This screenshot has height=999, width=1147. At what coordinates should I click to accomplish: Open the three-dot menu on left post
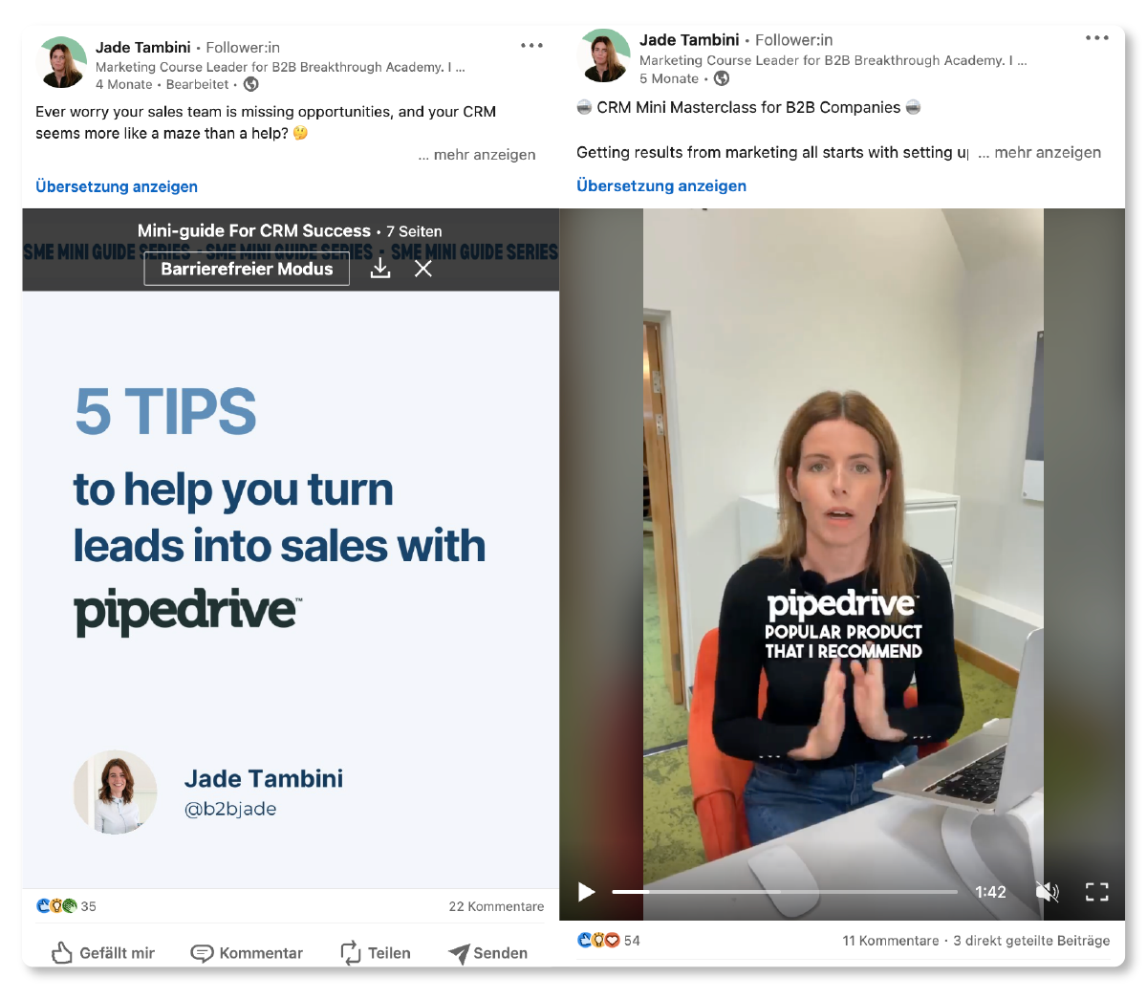pyautogui.click(x=531, y=46)
